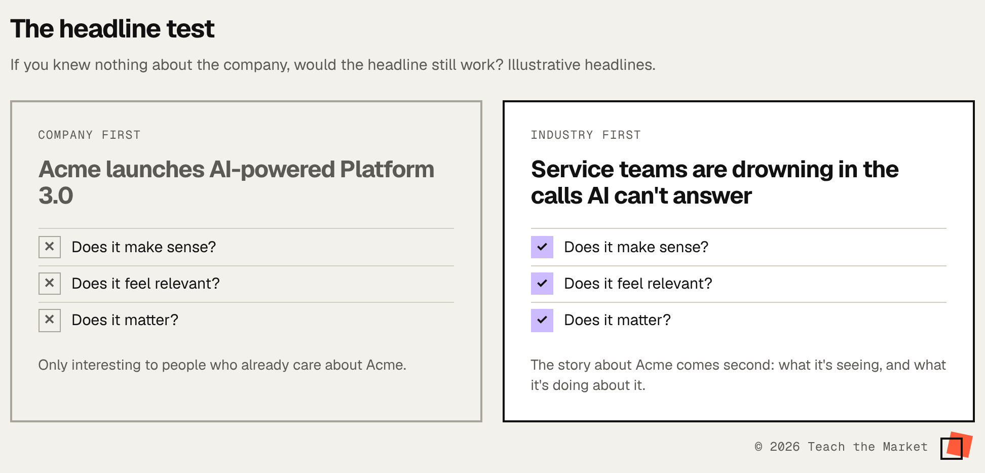This screenshot has width=985, height=473.
Task: Toggle X box beside Company First 'feel relevant?'
Action: coord(50,284)
